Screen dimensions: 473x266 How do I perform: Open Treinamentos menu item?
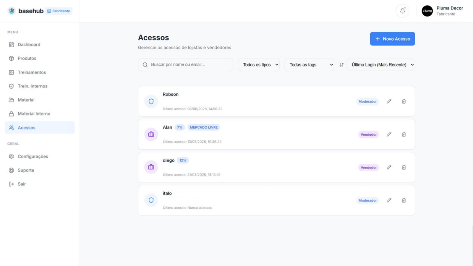[x=40, y=72]
